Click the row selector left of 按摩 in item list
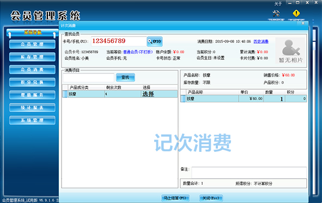The height and width of the screenshot is (203, 322). [x=65, y=94]
